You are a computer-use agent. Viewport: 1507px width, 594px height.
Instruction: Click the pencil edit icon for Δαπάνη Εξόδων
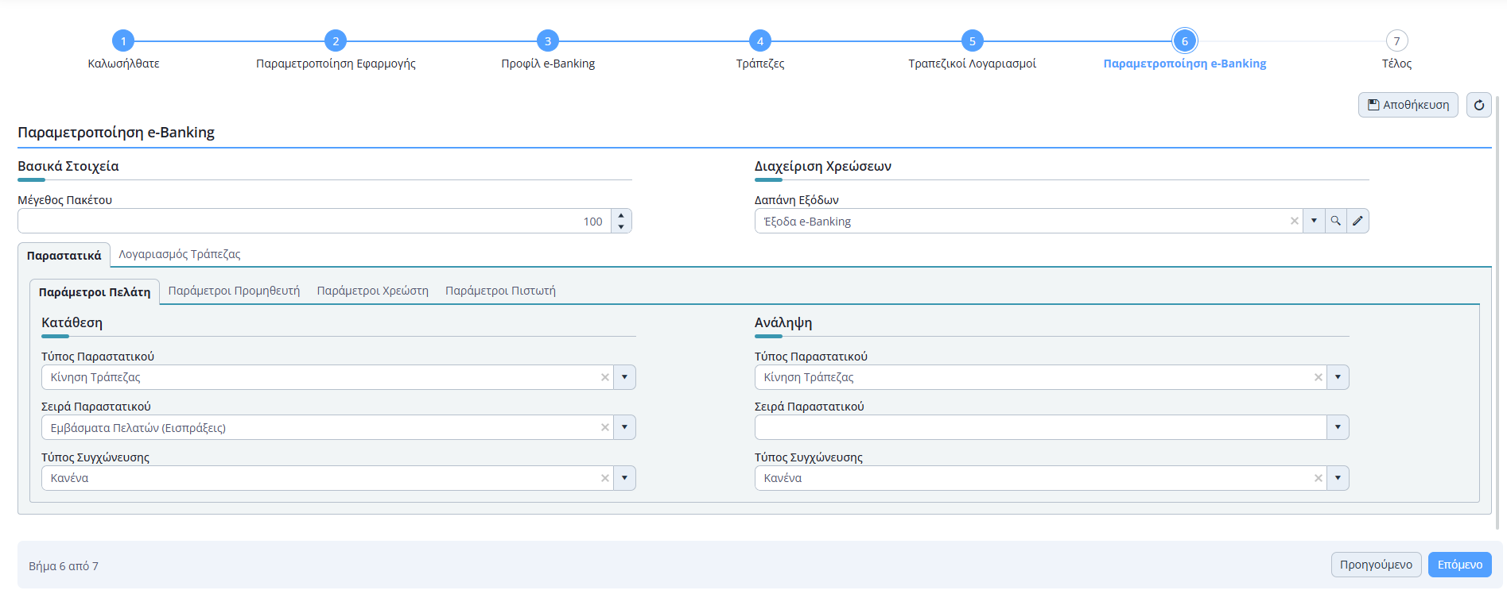(x=1358, y=221)
